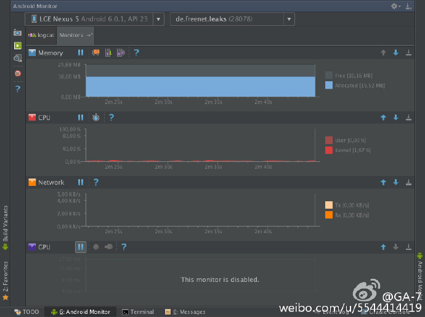The image size is (425, 317).
Task: Open Android Monitor settings gear
Action: [x=395, y=6]
